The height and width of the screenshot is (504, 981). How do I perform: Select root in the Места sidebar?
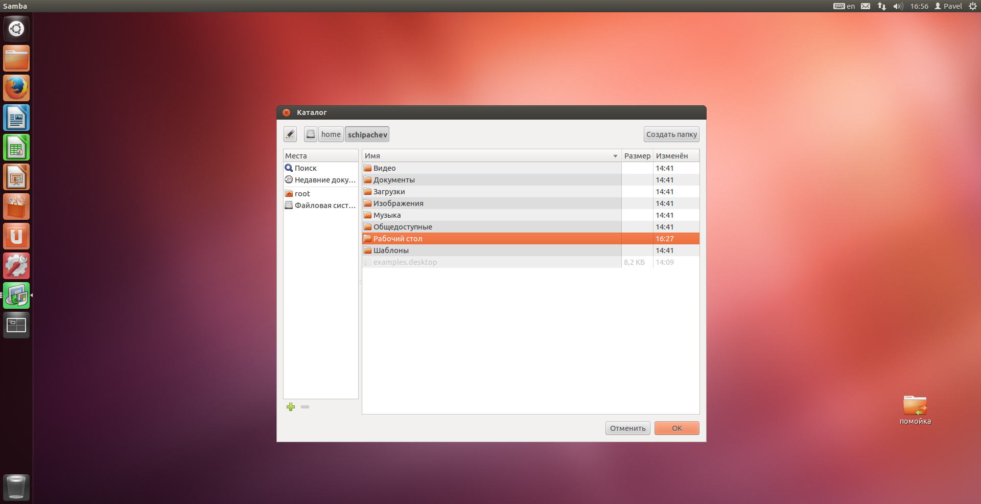pyautogui.click(x=321, y=194)
